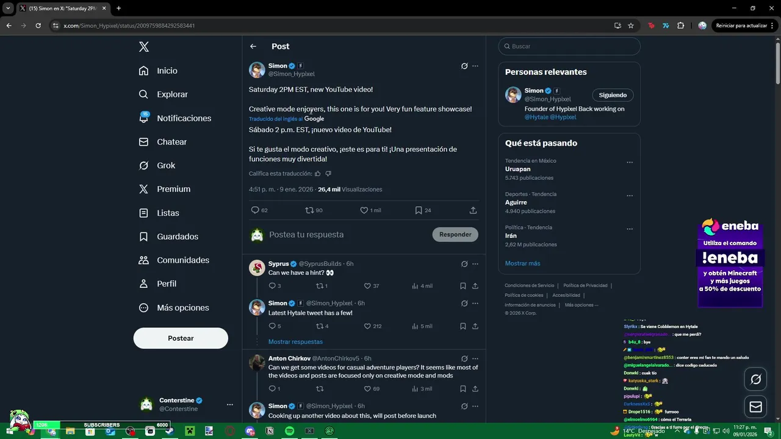The image size is (781, 439).
Task: Rate translation with thumbs down
Action: pos(328,174)
